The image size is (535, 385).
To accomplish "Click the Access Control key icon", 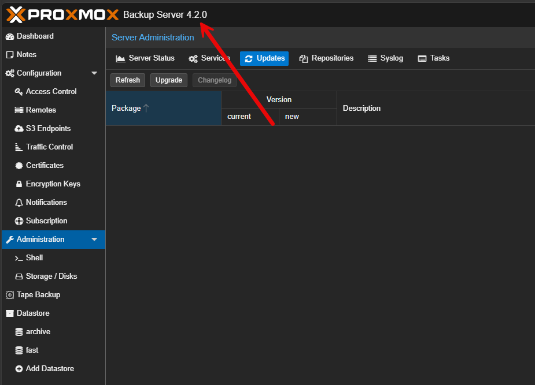I will (19, 92).
